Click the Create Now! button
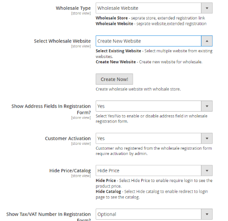Screen dimensions: 228x221 coord(114,79)
